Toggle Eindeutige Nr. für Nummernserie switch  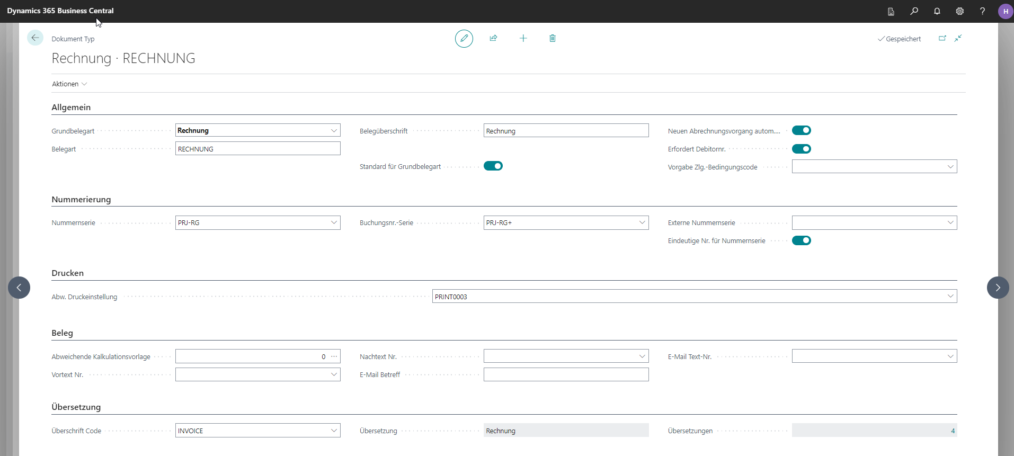click(x=801, y=240)
